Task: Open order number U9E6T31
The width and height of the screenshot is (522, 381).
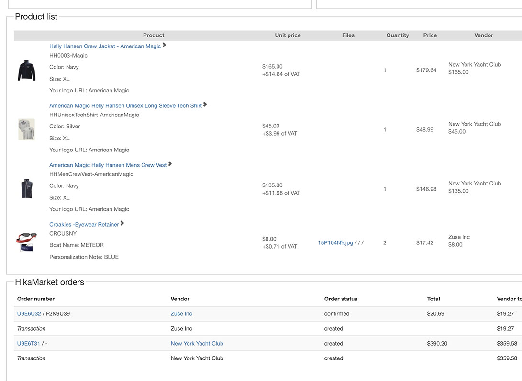Action: [29, 344]
